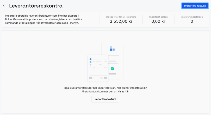Click the light blue bullet on receipt illustration
Viewport: 211px width, 115px height.
click(x=90, y=65)
